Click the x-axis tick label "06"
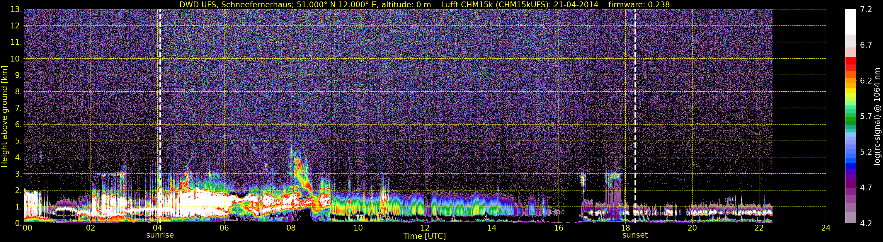 224,228
